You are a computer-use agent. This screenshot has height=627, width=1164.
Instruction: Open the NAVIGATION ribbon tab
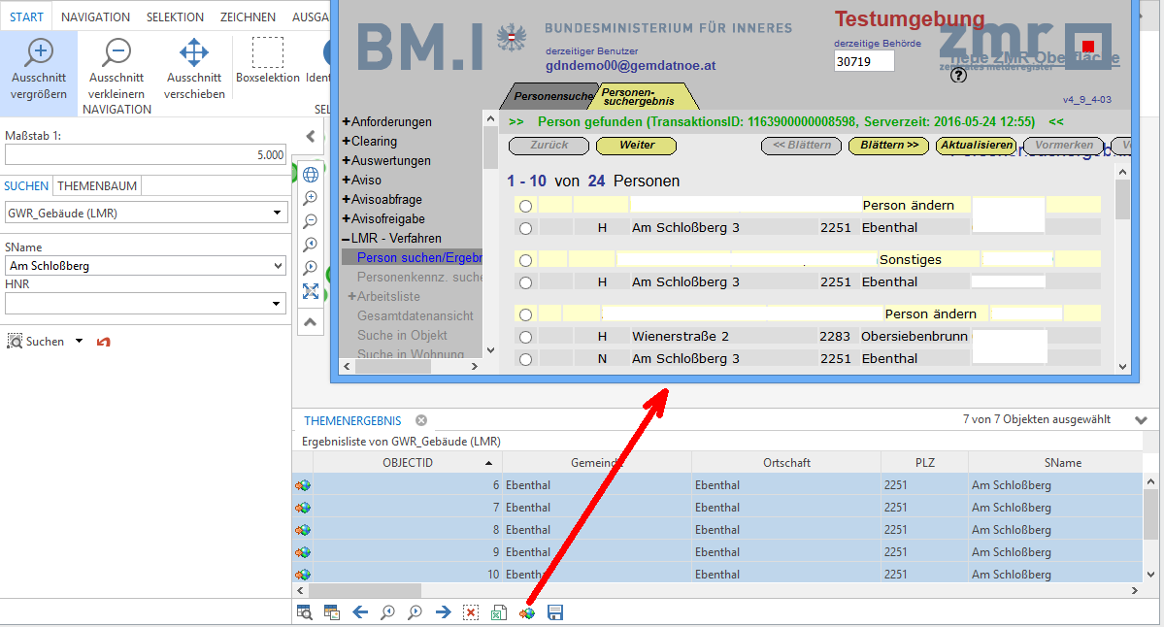(97, 16)
